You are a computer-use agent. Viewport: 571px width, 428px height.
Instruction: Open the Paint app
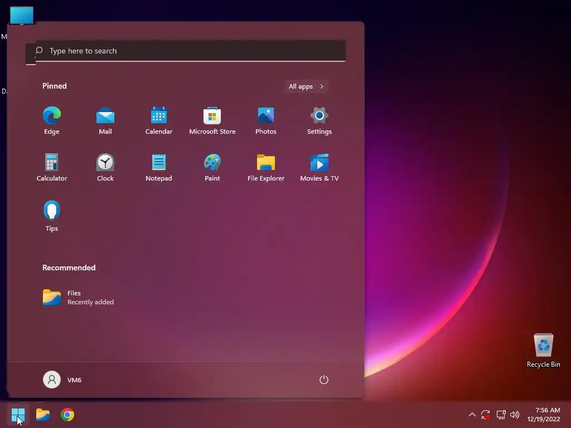pos(212,168)
